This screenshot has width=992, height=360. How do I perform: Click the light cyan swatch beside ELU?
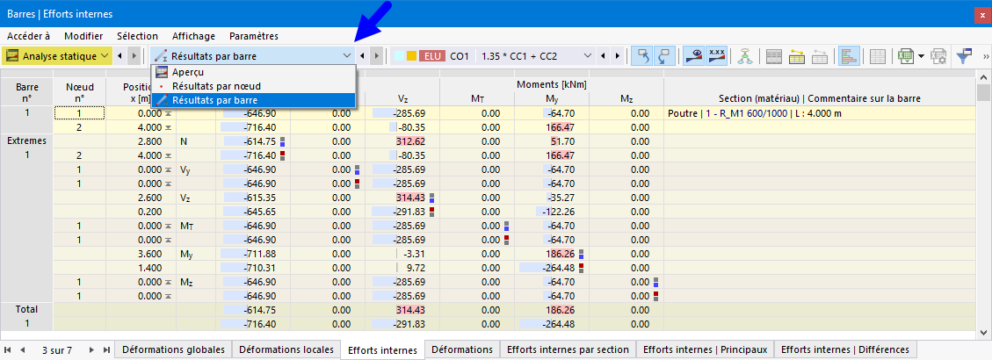(399, 55)
